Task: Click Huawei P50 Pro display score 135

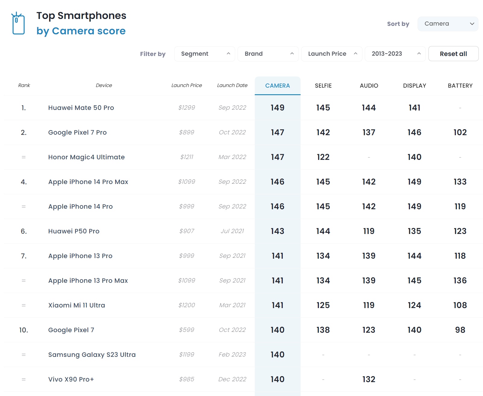Action: [x=415, y=231]
